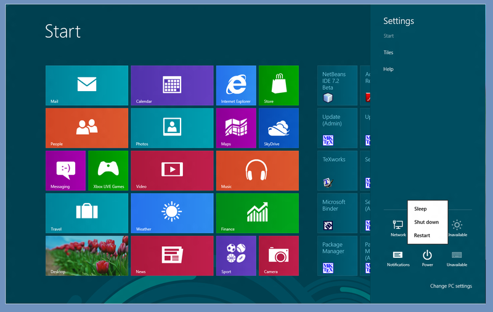Click the Power button in Settings
This screenshot has width=493, height=312.
click(x=427, y=257)
